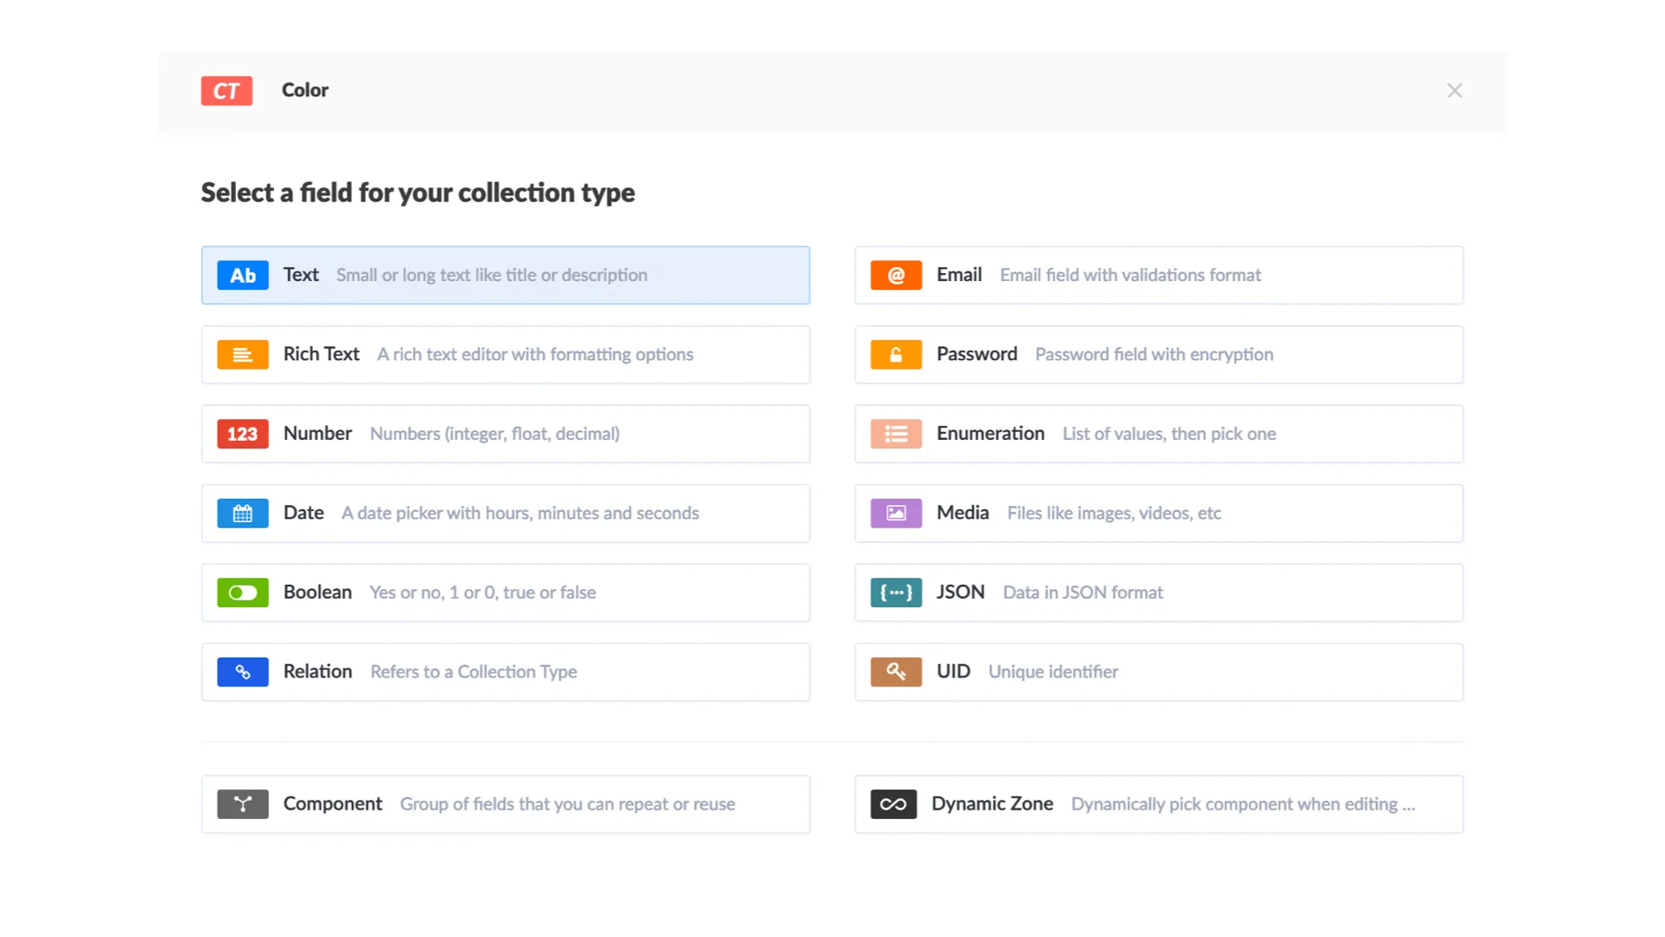
Task: Select the Media field type
Action: [x=963, y=514]
